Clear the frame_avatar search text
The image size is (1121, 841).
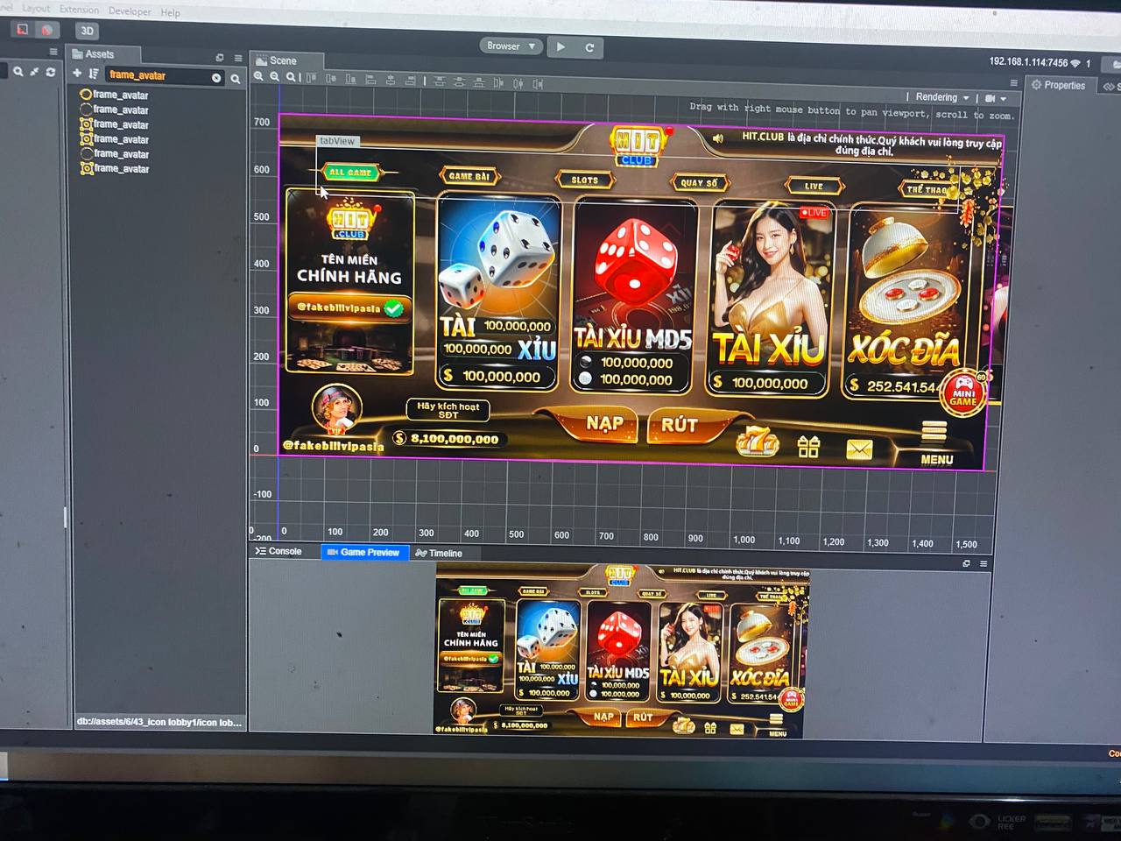(x=216, y=78)
